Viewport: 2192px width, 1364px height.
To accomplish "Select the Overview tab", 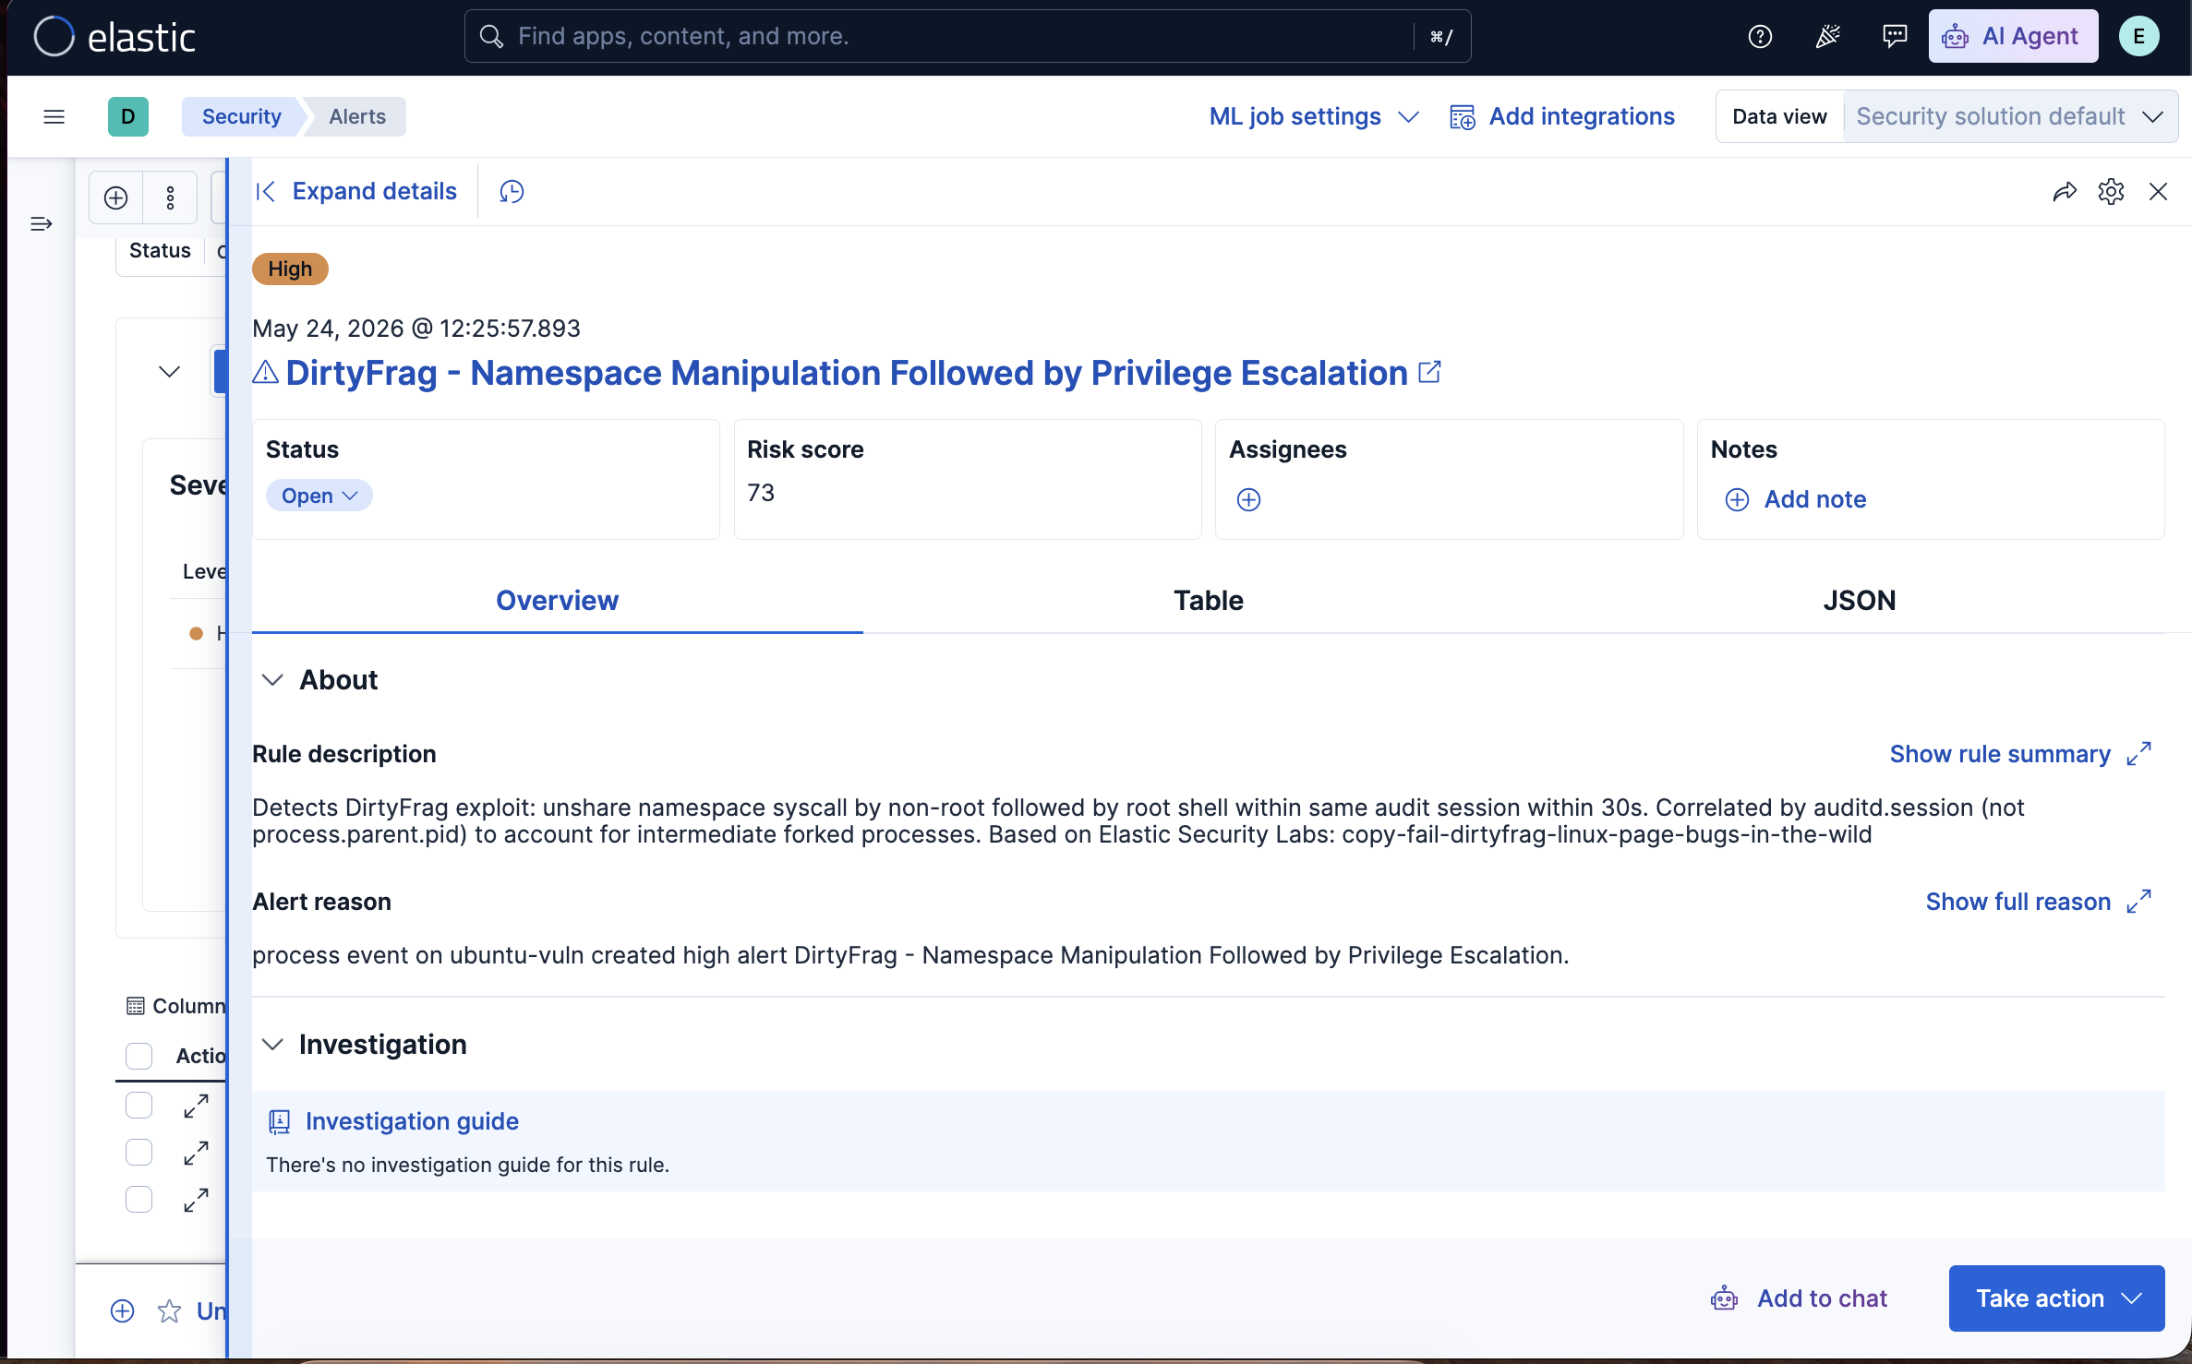I will (x=557, y=601).
